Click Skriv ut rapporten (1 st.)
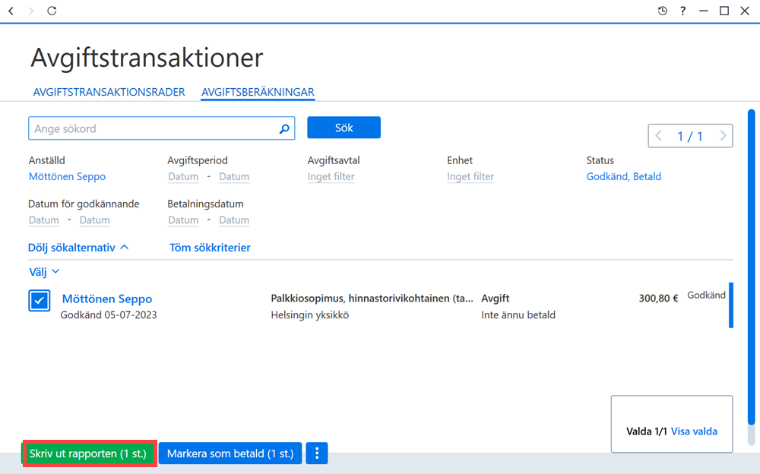 coord(90,453)
